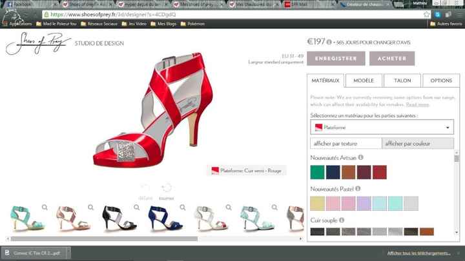Zoom the light aqua sandal thumbnail magnifier
The height and width of the screenshot is (261, 465).
[x=274, y=207]
